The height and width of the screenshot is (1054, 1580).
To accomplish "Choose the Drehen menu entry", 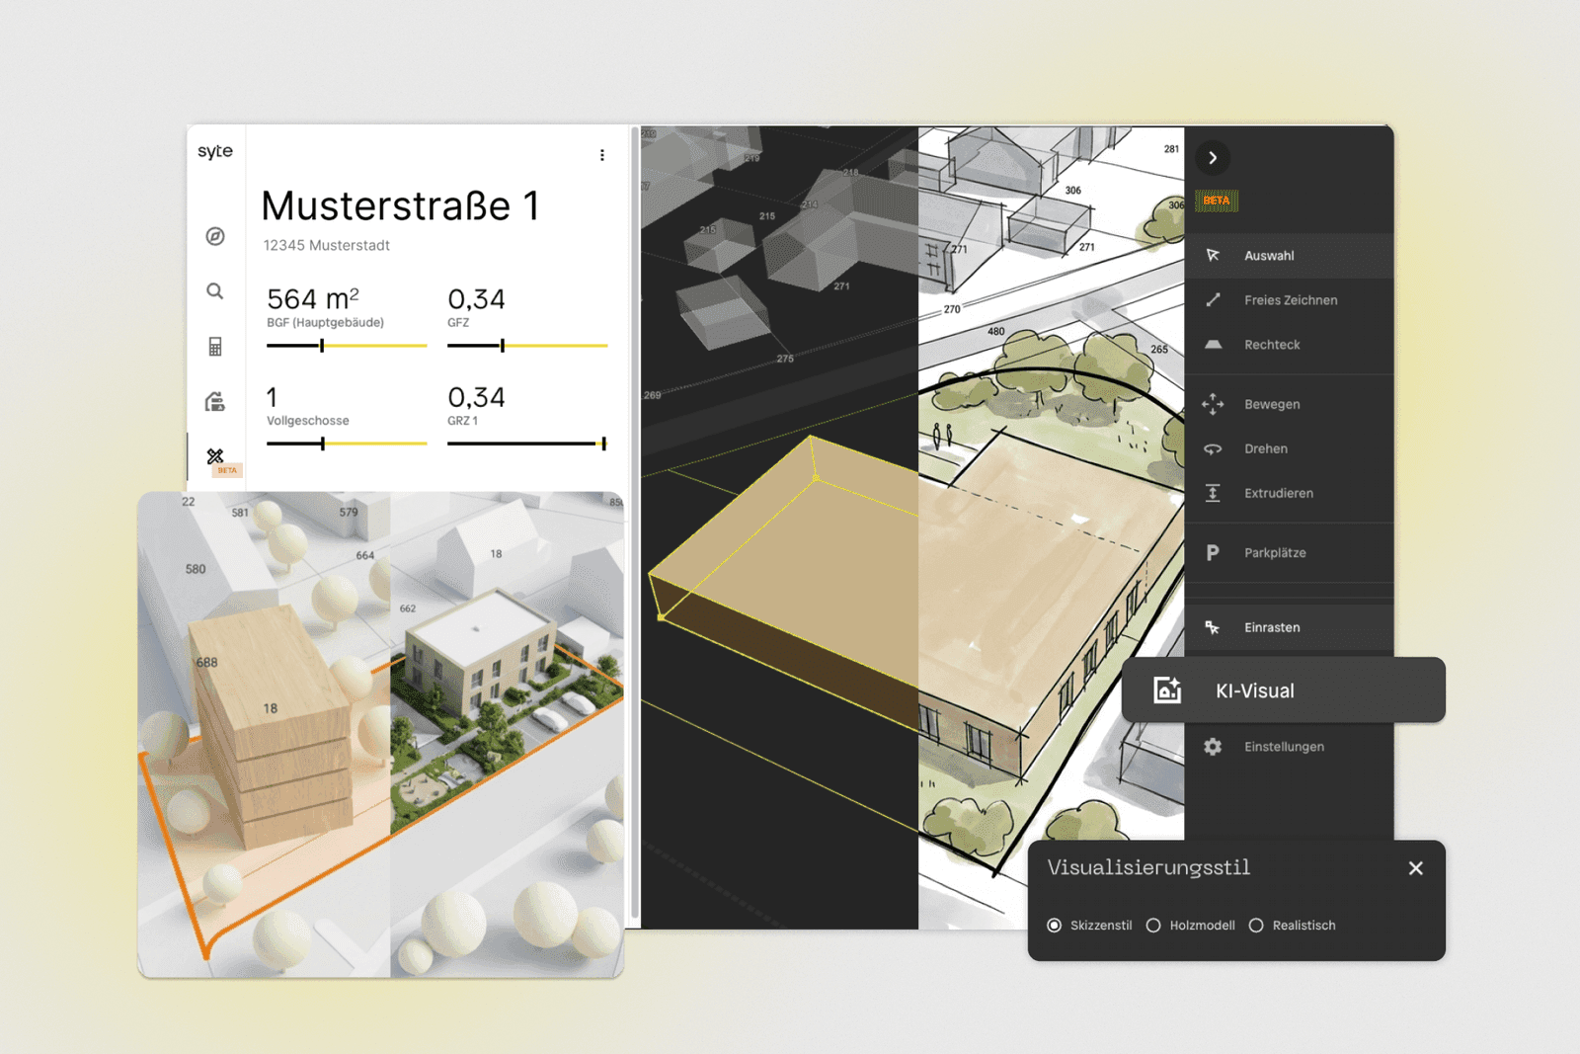I will point(1266,448).
